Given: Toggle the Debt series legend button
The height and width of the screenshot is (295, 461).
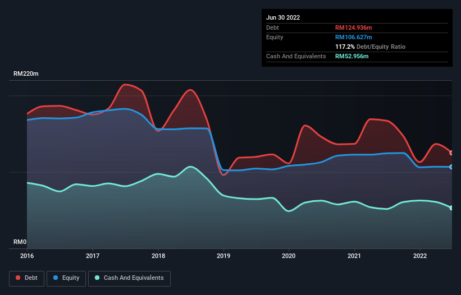Looking at the screenshot, I should (x=27, y=278).
